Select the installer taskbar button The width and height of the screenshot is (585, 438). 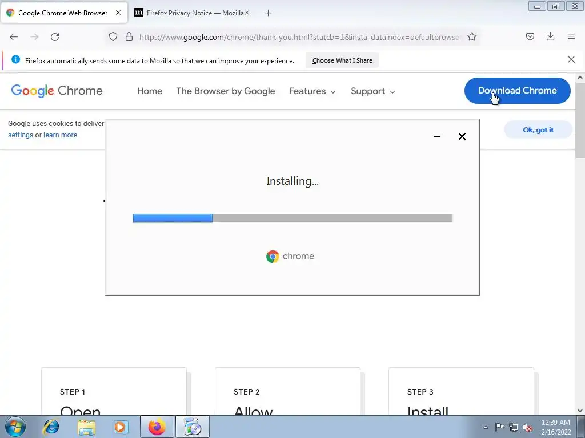(193, 427)
